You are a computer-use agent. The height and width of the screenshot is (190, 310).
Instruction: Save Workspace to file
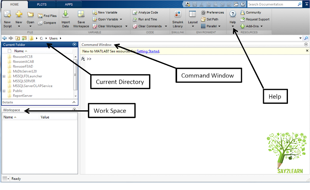tap(81, 19)
